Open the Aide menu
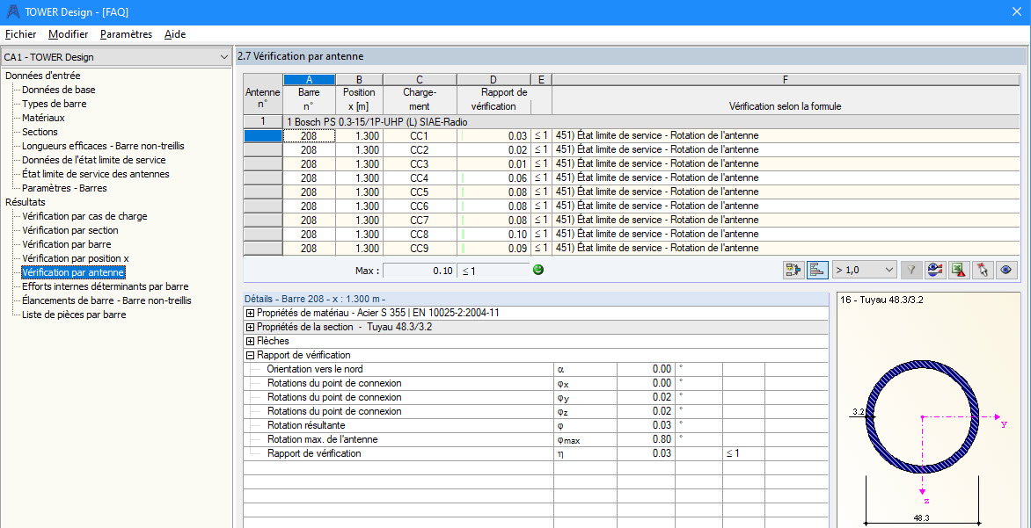The height and width of the screenshot is (528, 1031). (175, 34)
